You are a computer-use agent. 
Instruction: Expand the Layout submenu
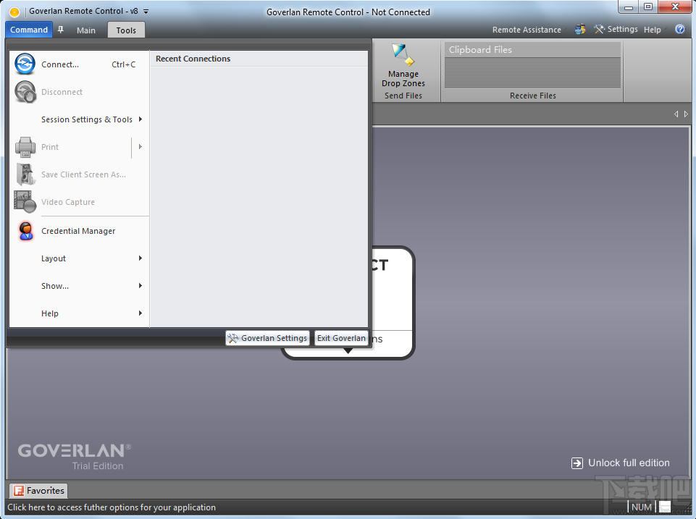[x=141, y=258]
